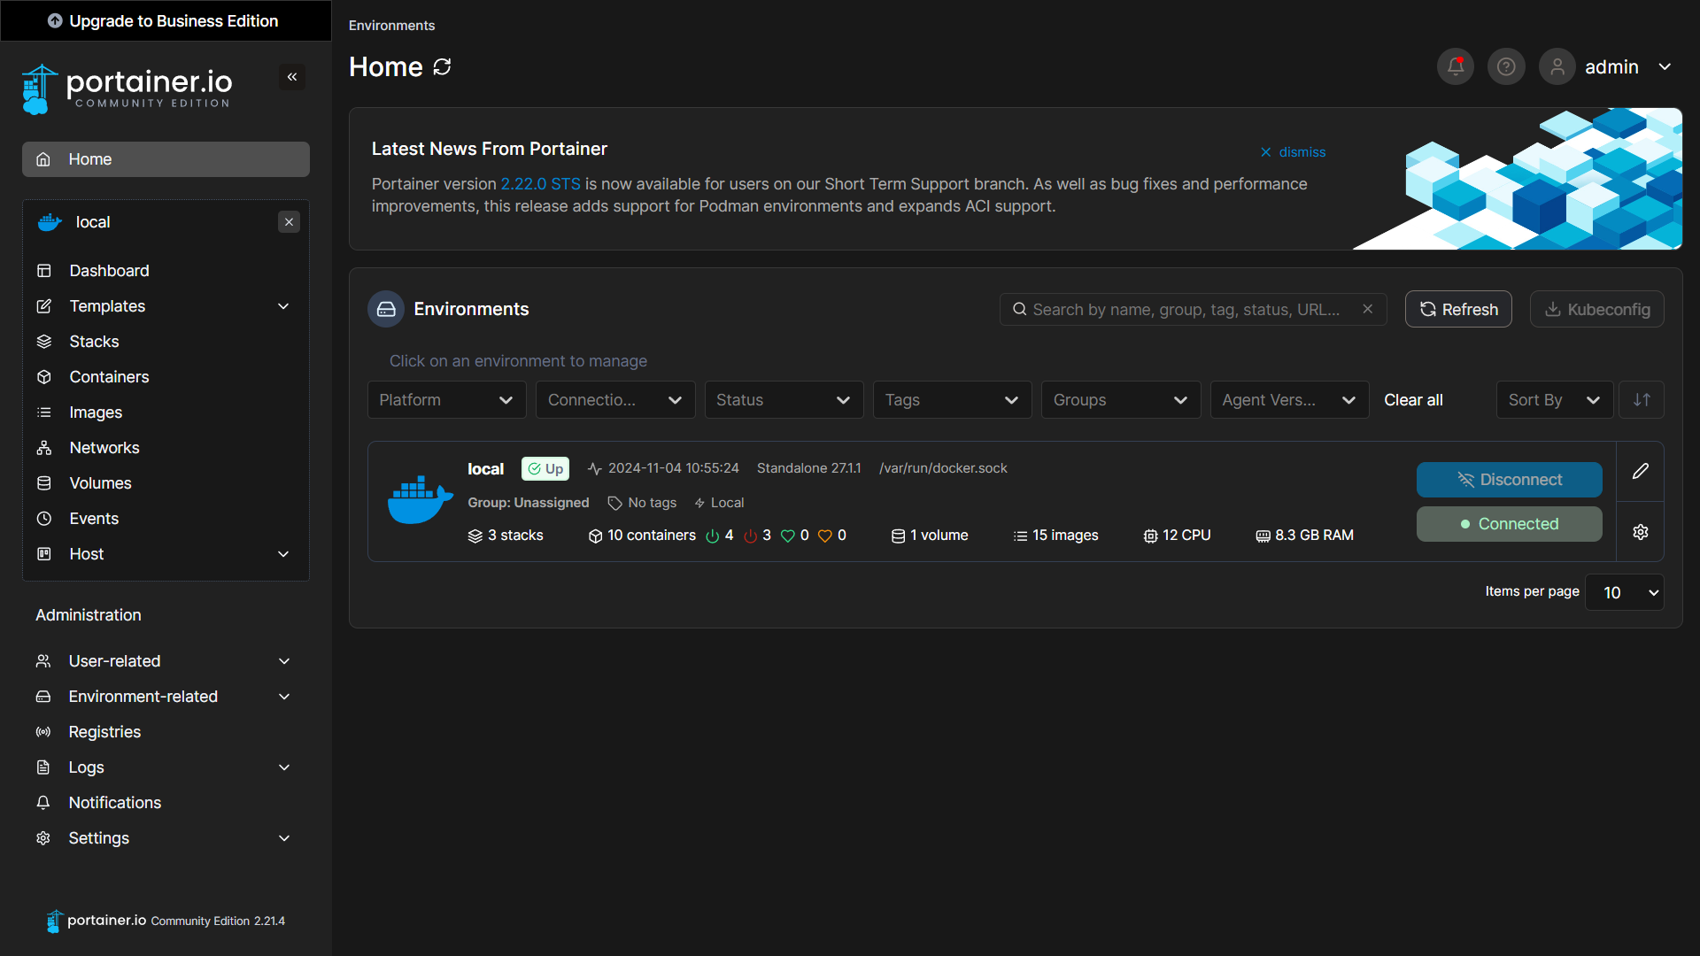Image resolution: width=1700 pixels, height=956 pixels.
Task: Open Volumes in the sidebar
Action: tap(101, 482)
